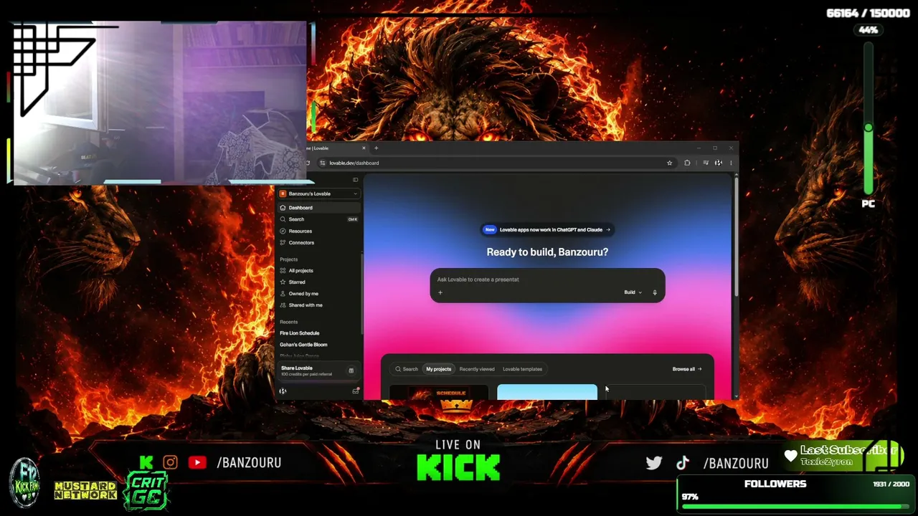The image size is (918, 516).
Task: Open the Fire Lion Schedule recent project
Action: point(299,333)
